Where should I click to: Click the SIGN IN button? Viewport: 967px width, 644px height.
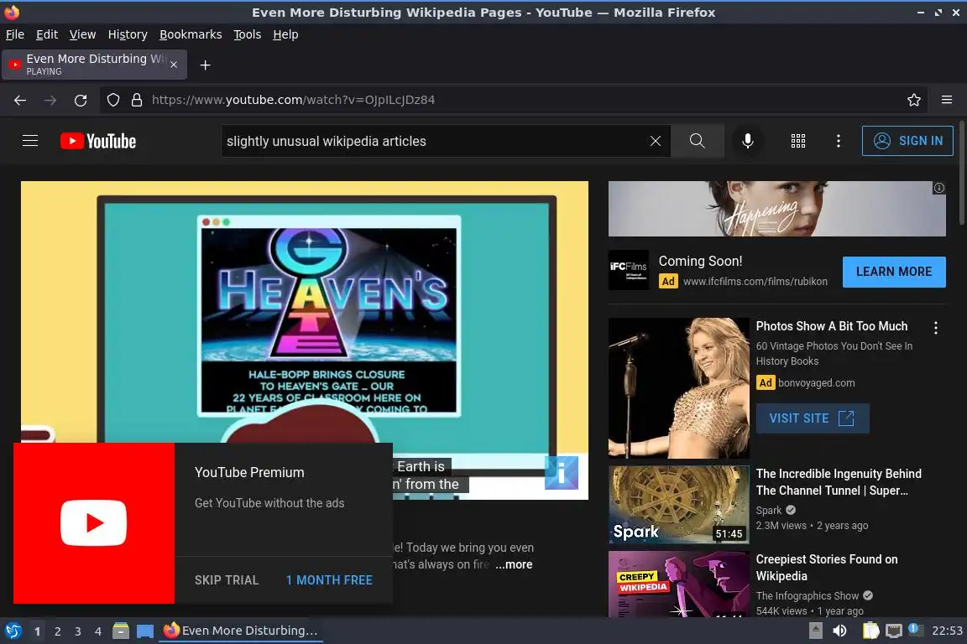(907, 141)
